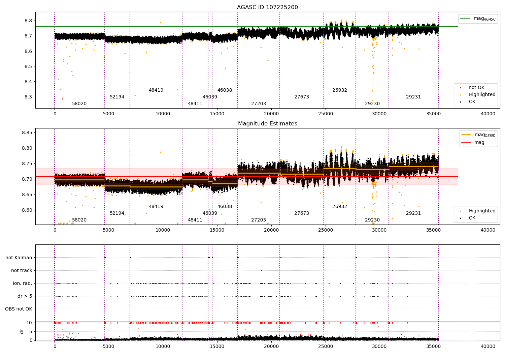Image resolution: width=505 pixels, height=354 pixels.
Task: Click the 'dr > 5' axis label
Action: tap(25, 296)
